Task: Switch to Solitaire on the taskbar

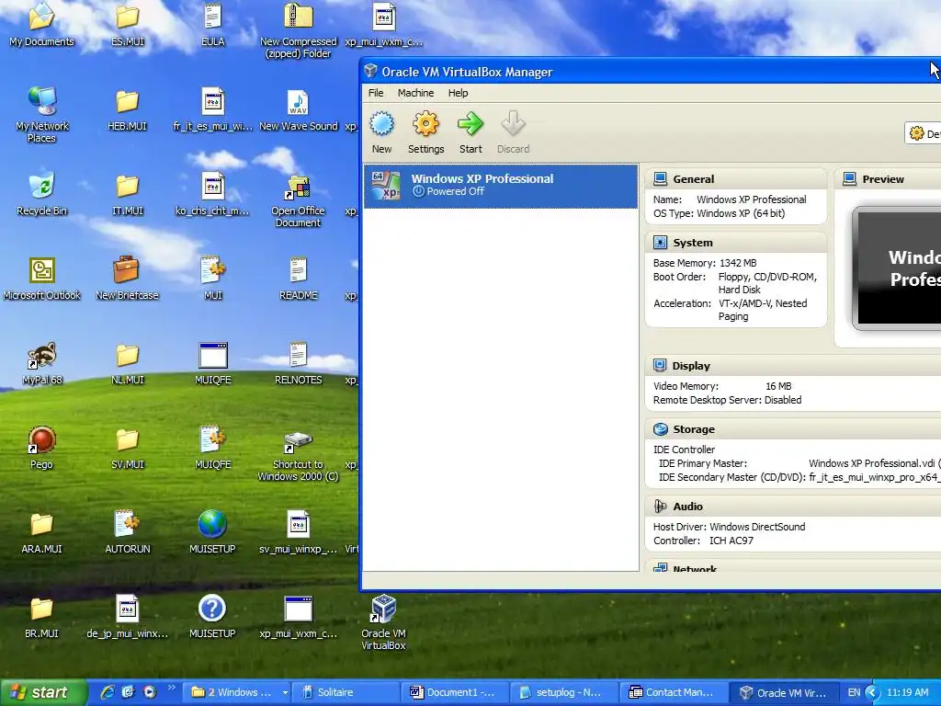Action: pos(346,692)
